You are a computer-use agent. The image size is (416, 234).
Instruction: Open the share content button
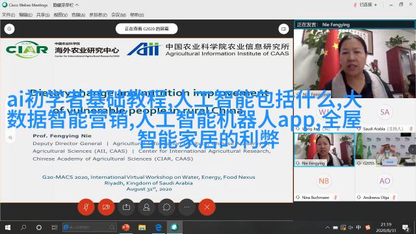126,207
